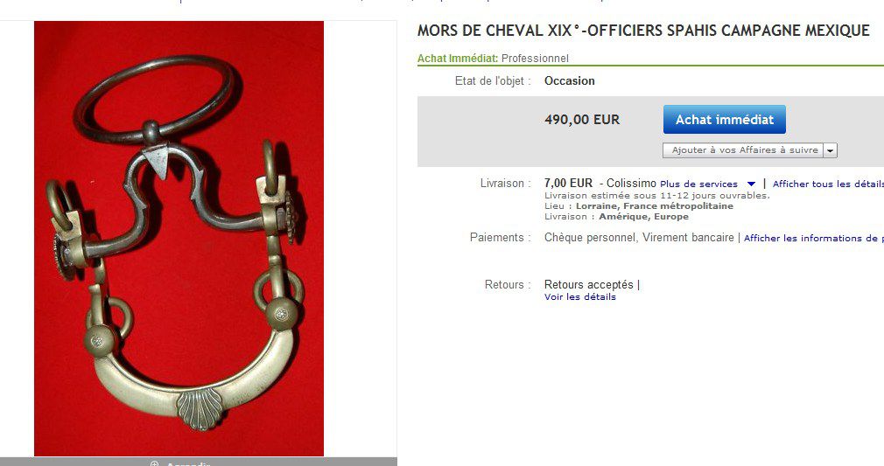The width and height of the screenshot is (884, 466).
Task: Click the 7,00 EUR Colissimo shipping cost
Action: click(600, 183)
